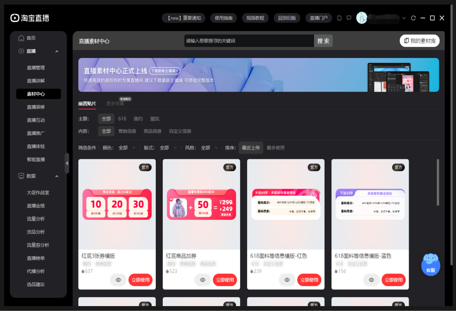Open the 红底商品加券 thumbnail

point(201,204)
